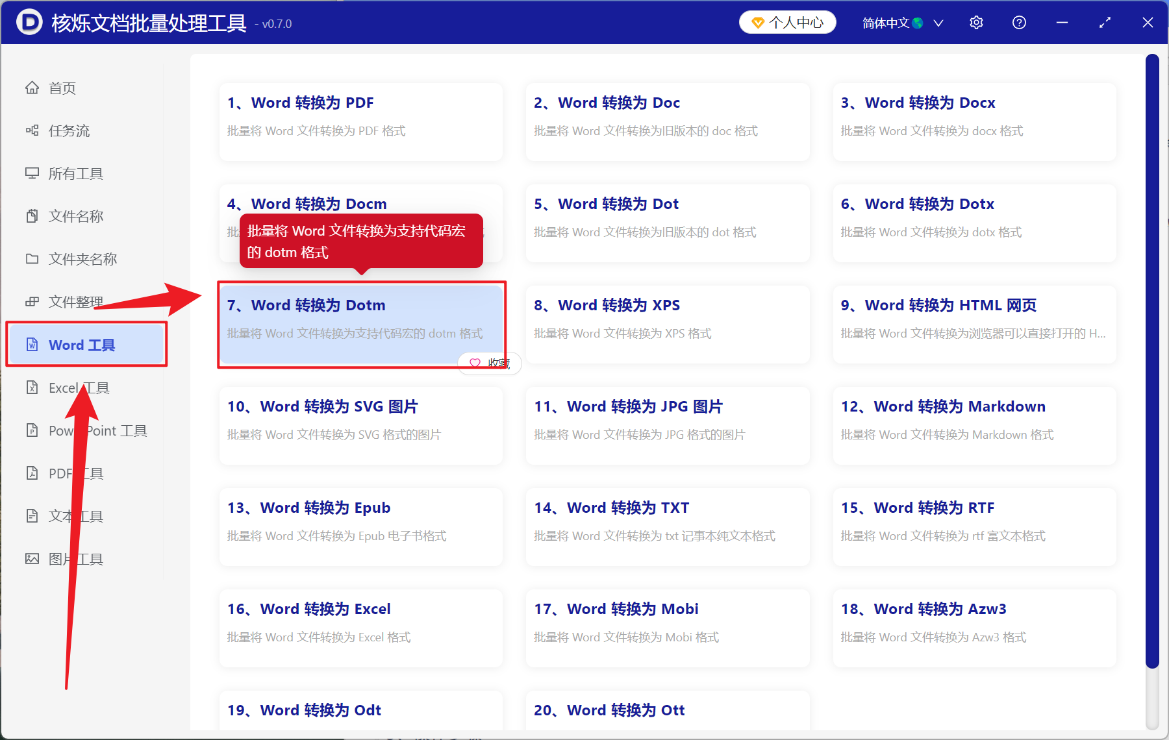Open Word 转换为 Epub card
Image resolution: width=1169 pixels, height=740 pixels.
click(x=361, y=527)
